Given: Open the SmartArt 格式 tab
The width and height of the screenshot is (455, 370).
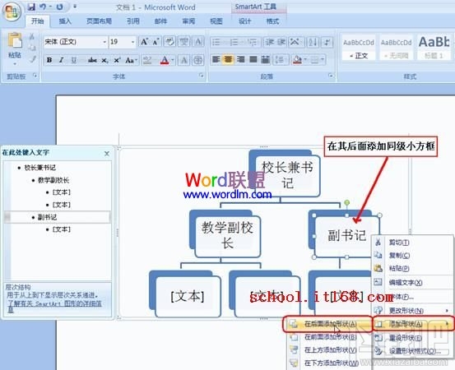Looking at the screenshot, I should 272,21.
